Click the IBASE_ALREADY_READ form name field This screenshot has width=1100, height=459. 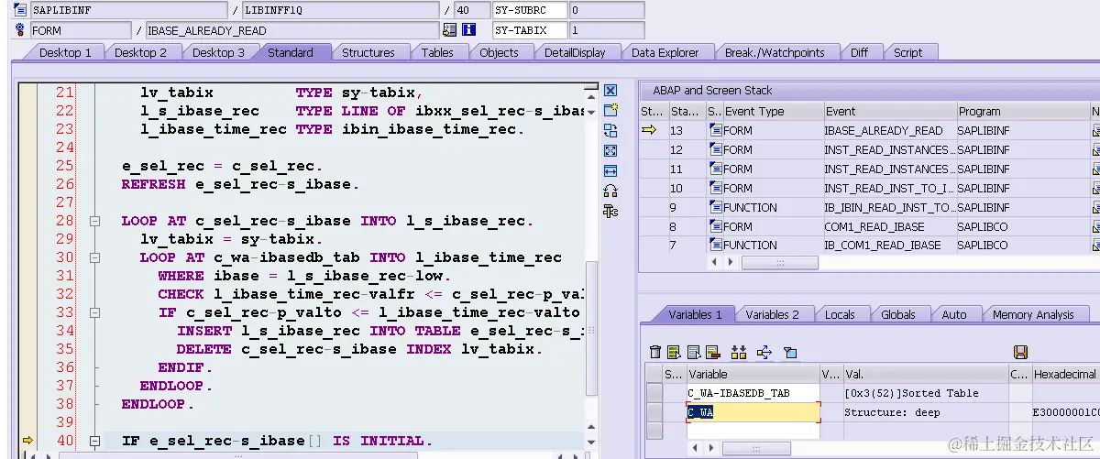tap(291, 30)
